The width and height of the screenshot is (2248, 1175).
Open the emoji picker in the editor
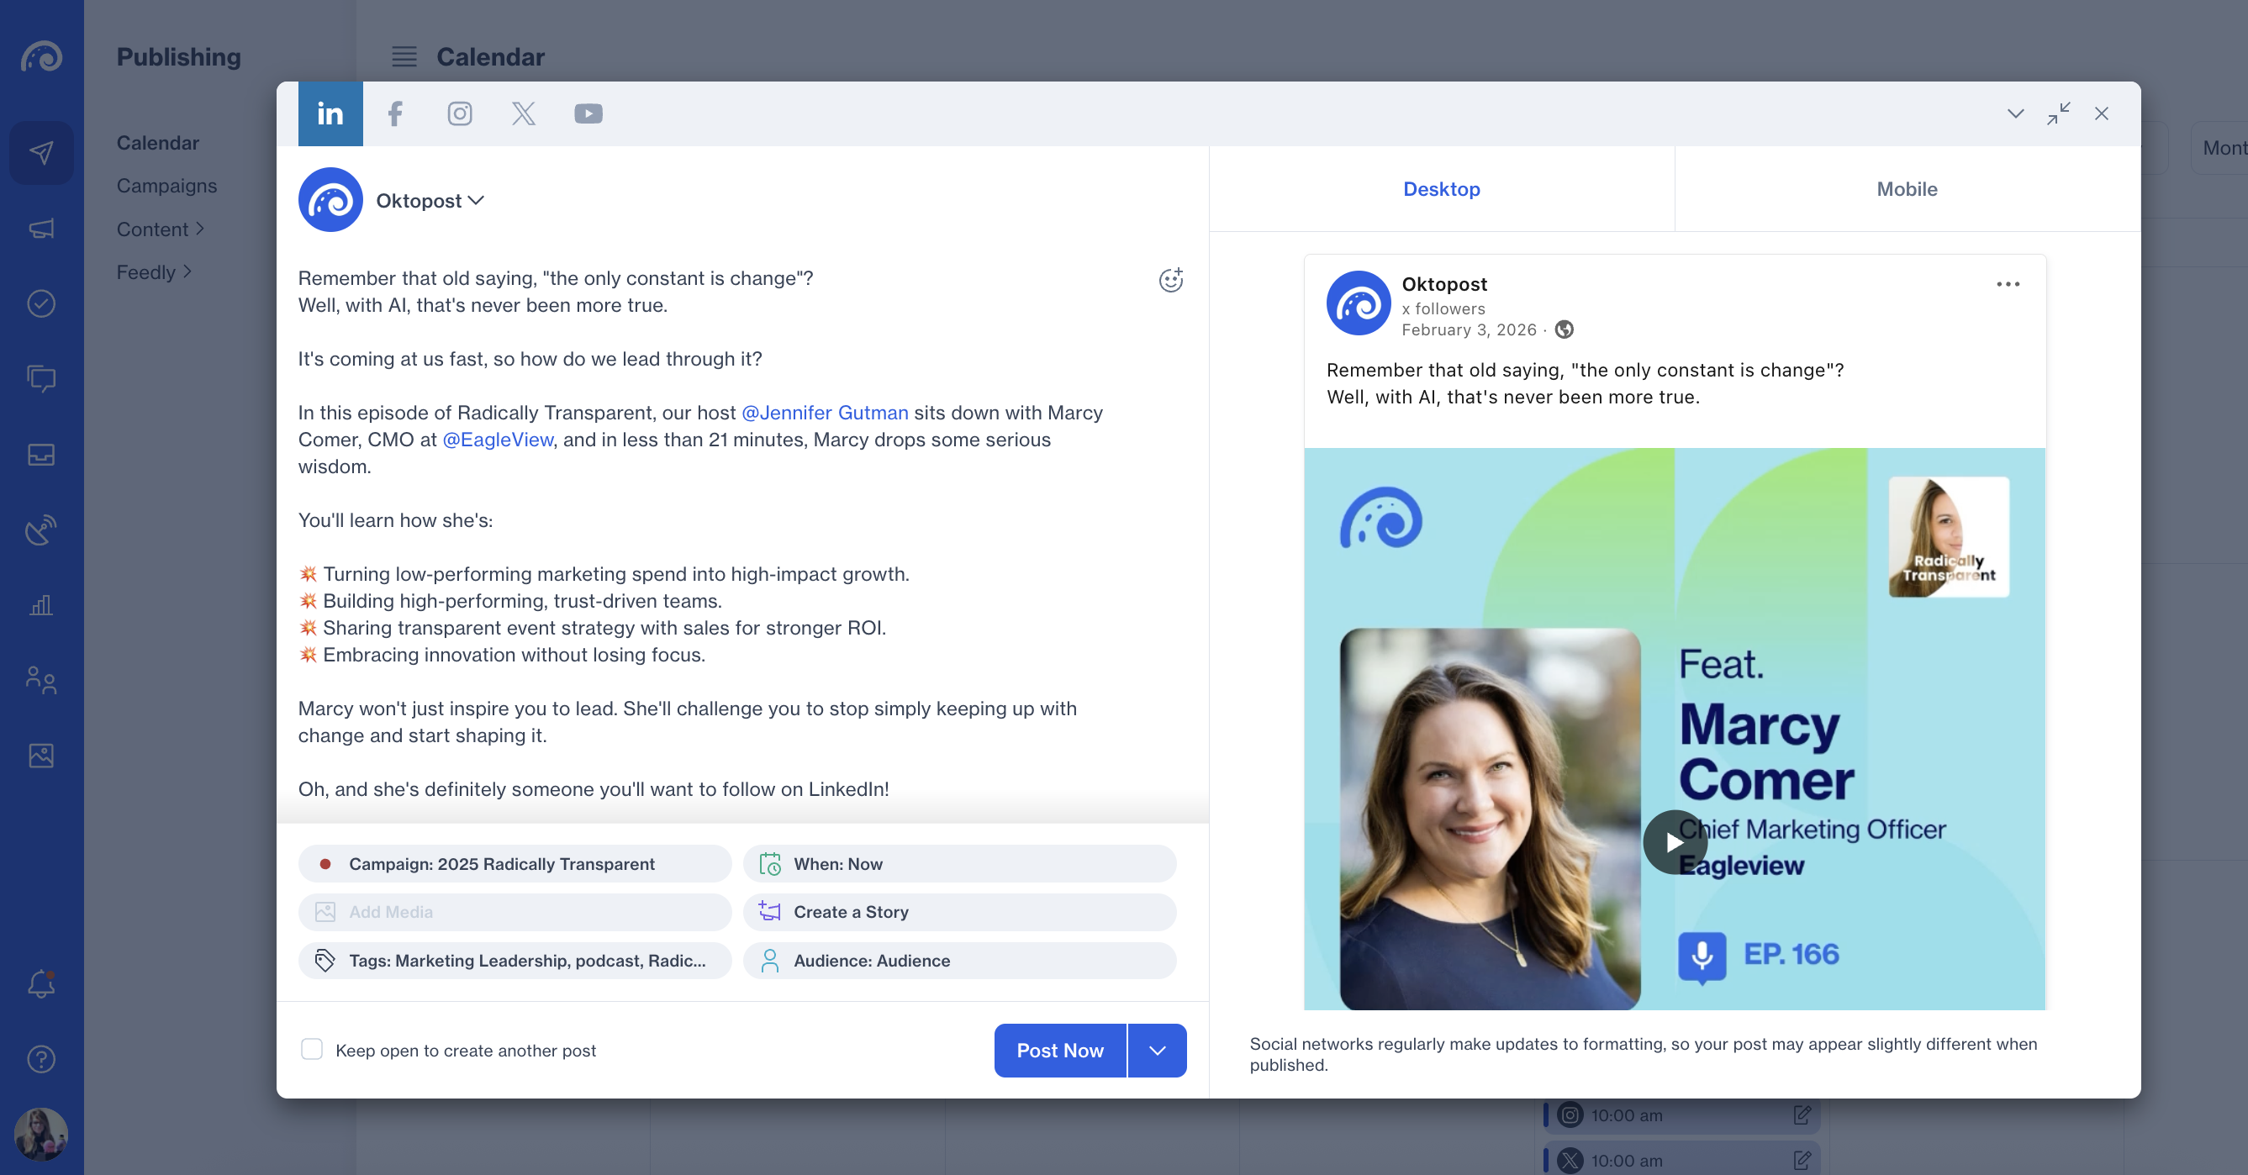pyautogui.click(x=1170, y=280)
